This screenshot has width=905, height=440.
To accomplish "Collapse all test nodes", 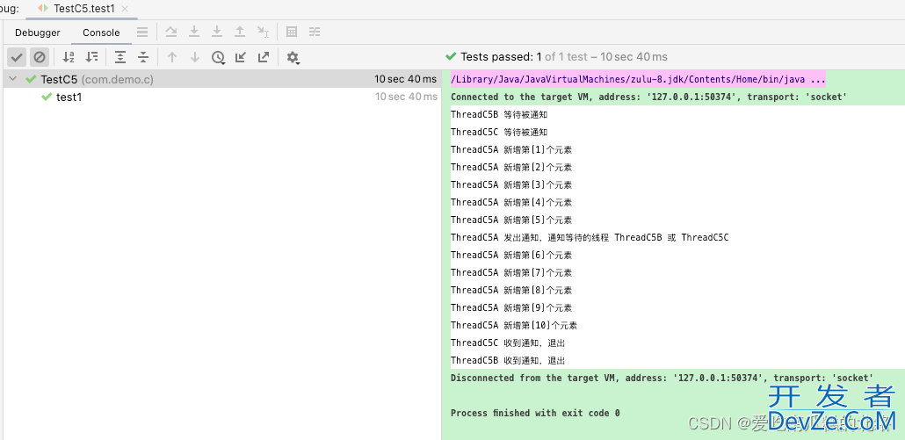I will (x=143, y=57).
